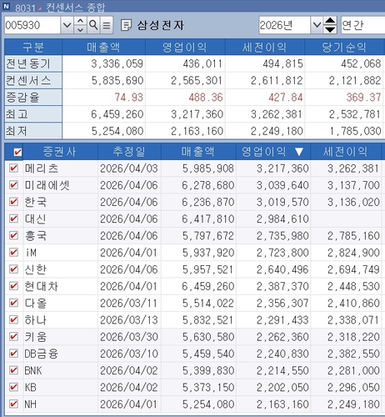Open the stock code dropdown arrow
Image resolution: width=385 pixels, height=417 pixels.
tap(67, 25)
